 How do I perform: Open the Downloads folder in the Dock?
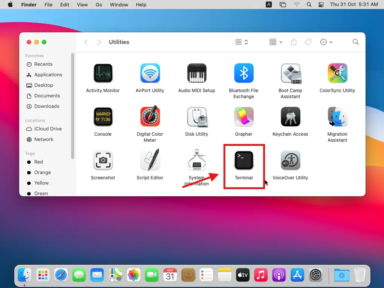[341, 275]
